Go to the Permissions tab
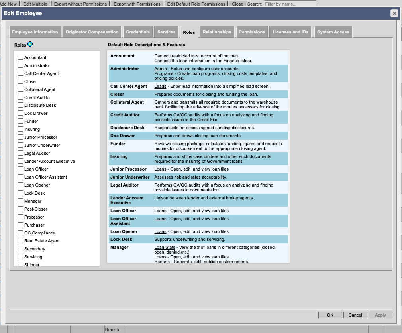Image resolution: width=402 pixels, height=333 pixels. (x=252, y=32)
